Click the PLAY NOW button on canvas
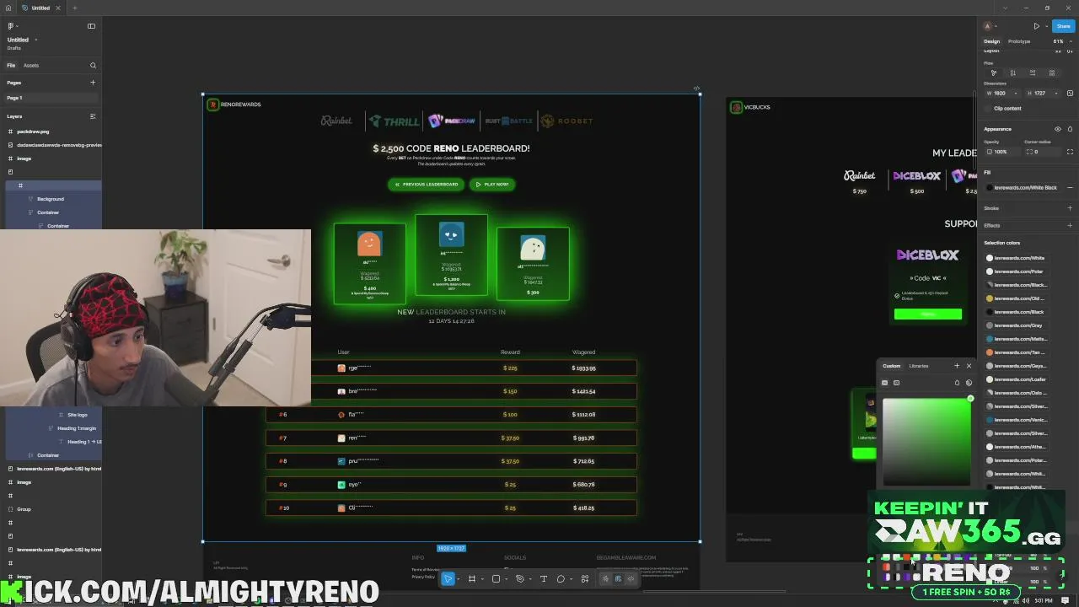Image resolution: width=1079 pixels, height=607 pixels. (x=492, y=184)
